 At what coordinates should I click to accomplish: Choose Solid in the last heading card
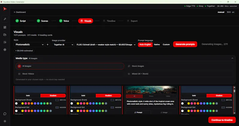[x=194, y=95]
